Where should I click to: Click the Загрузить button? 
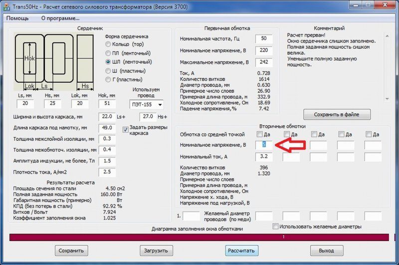click(x=156, y=251)
